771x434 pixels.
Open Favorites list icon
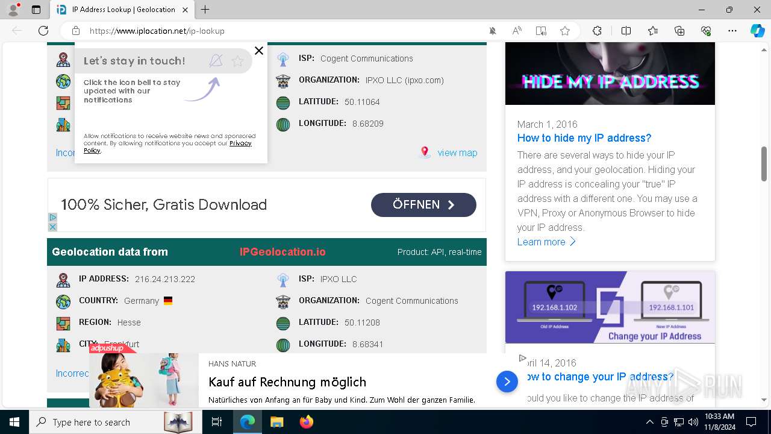point(653,31)
